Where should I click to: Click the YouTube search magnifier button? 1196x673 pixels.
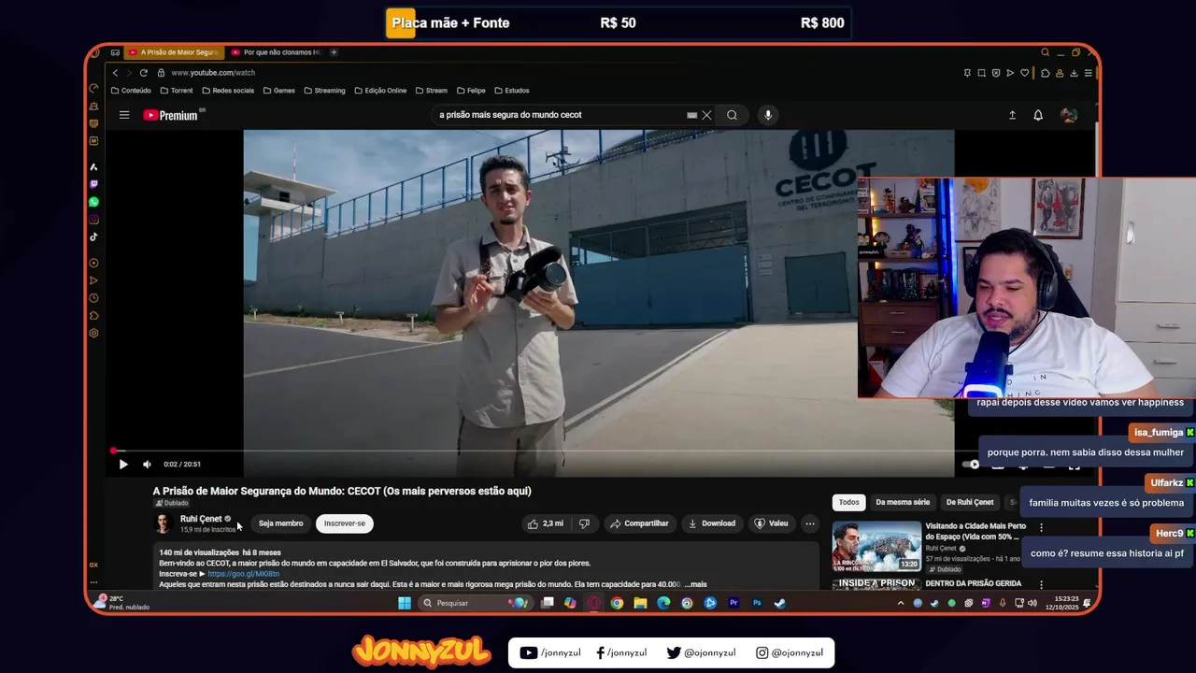click(x=732, y=115)
